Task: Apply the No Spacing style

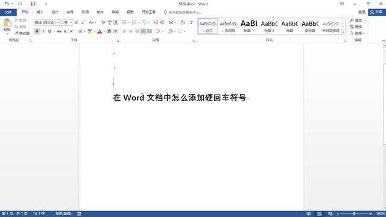Action: 228,26
